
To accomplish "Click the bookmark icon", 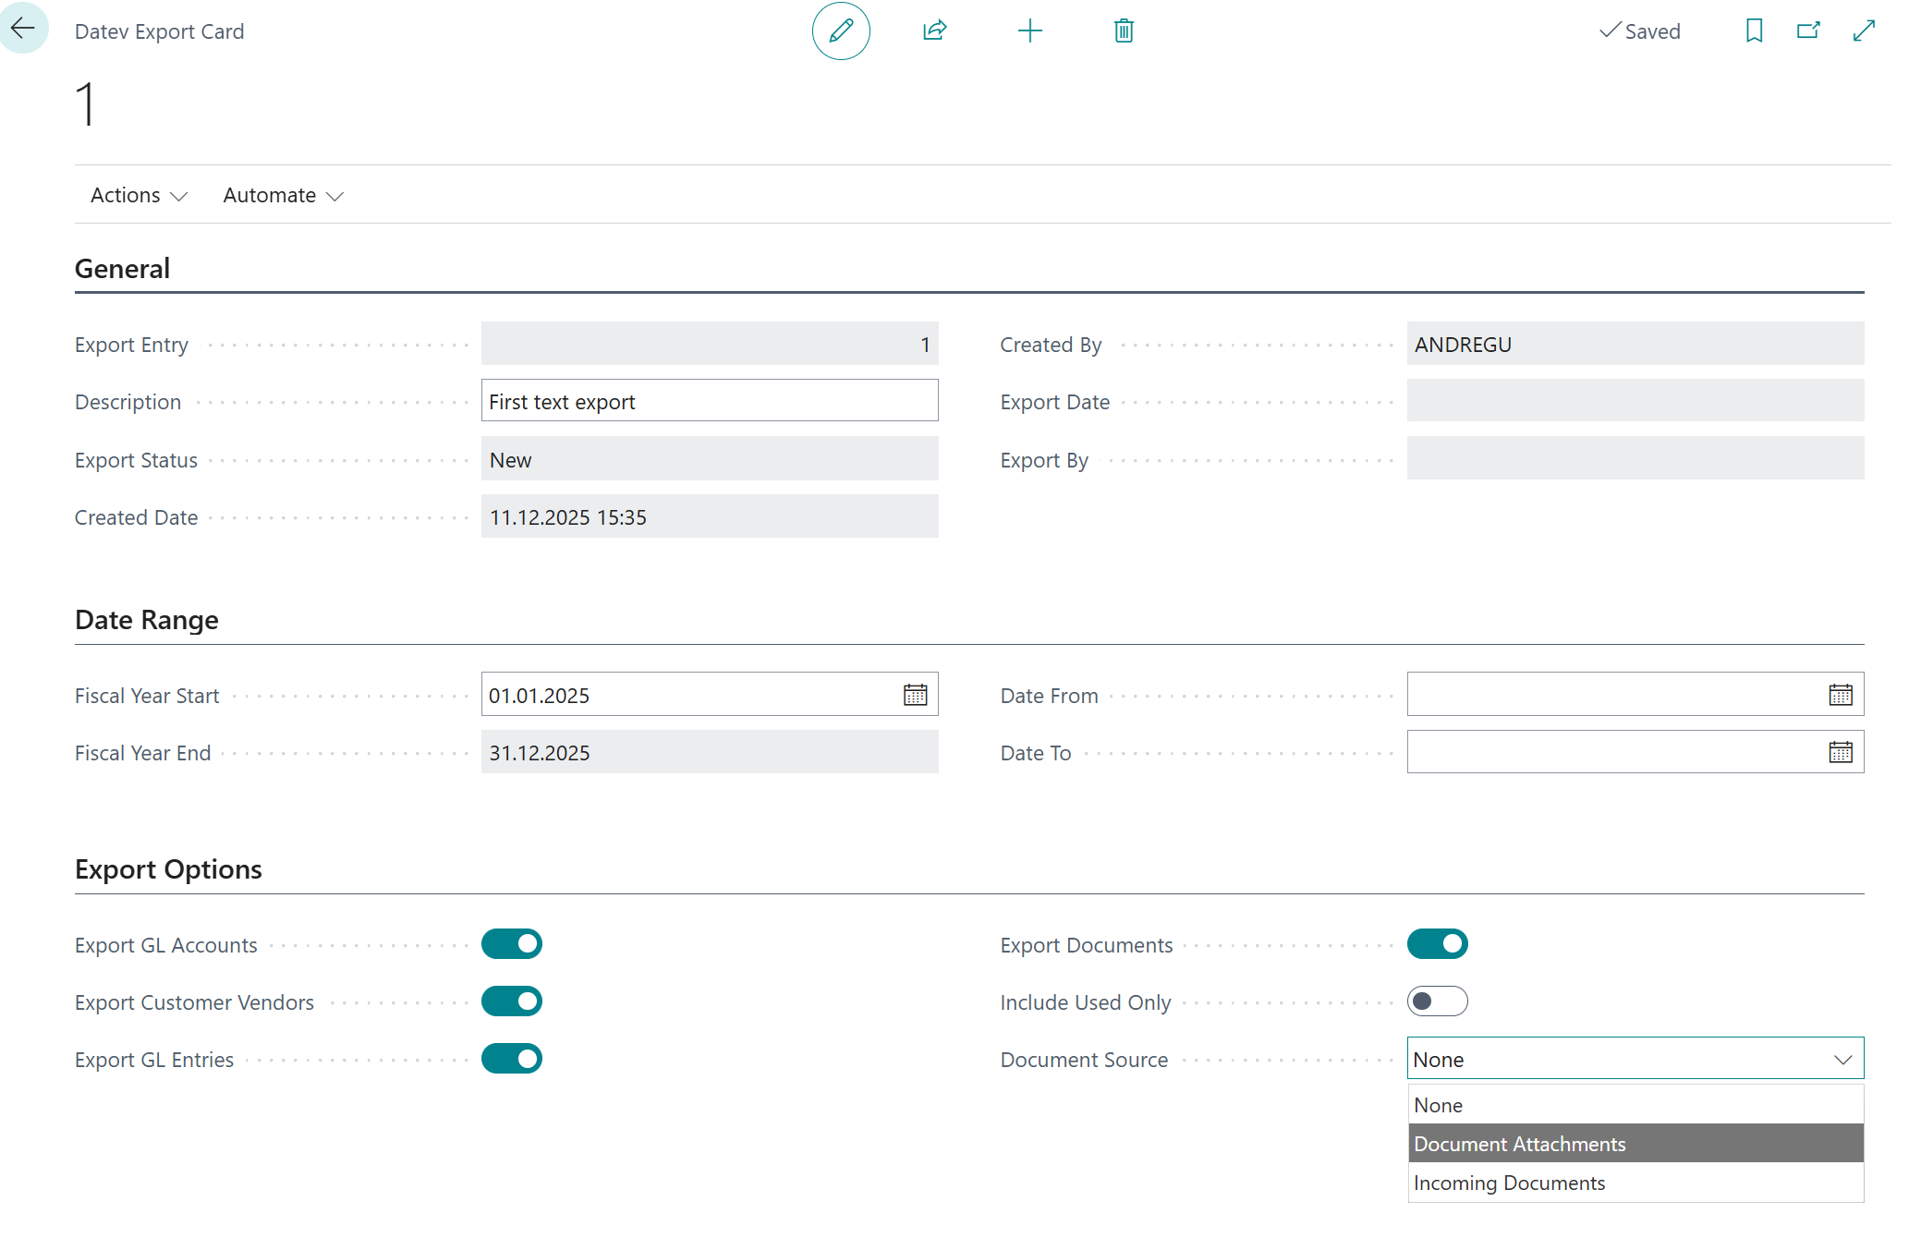I will pos(1754,30).
